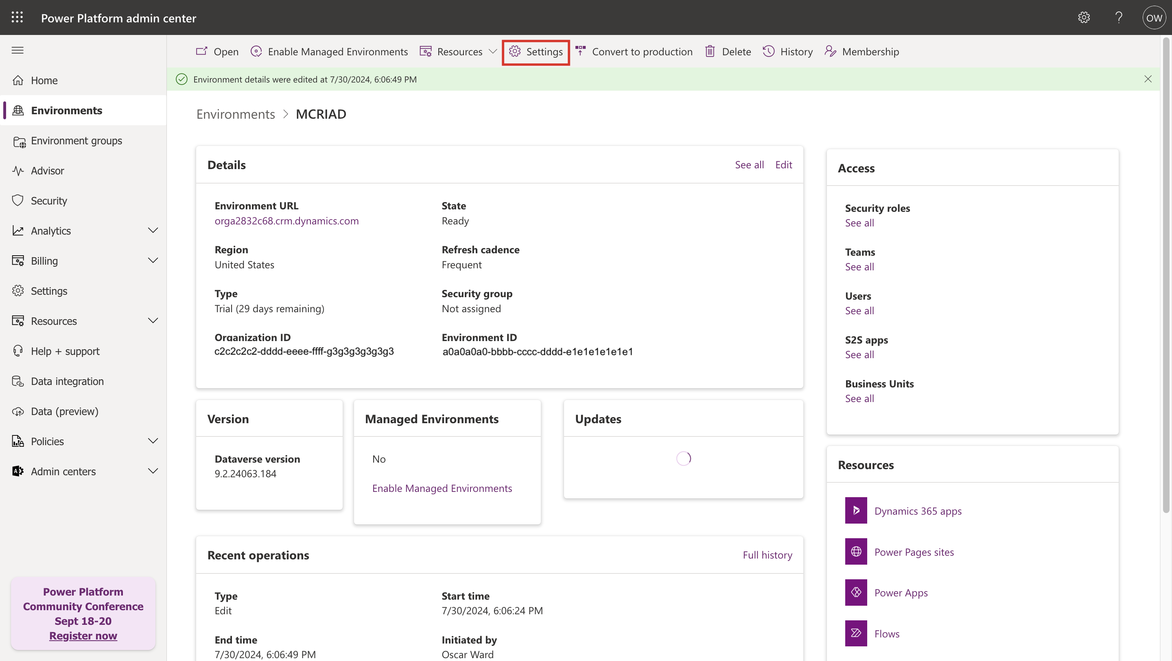Click Enable Managed Environments in toolbar

329,51
